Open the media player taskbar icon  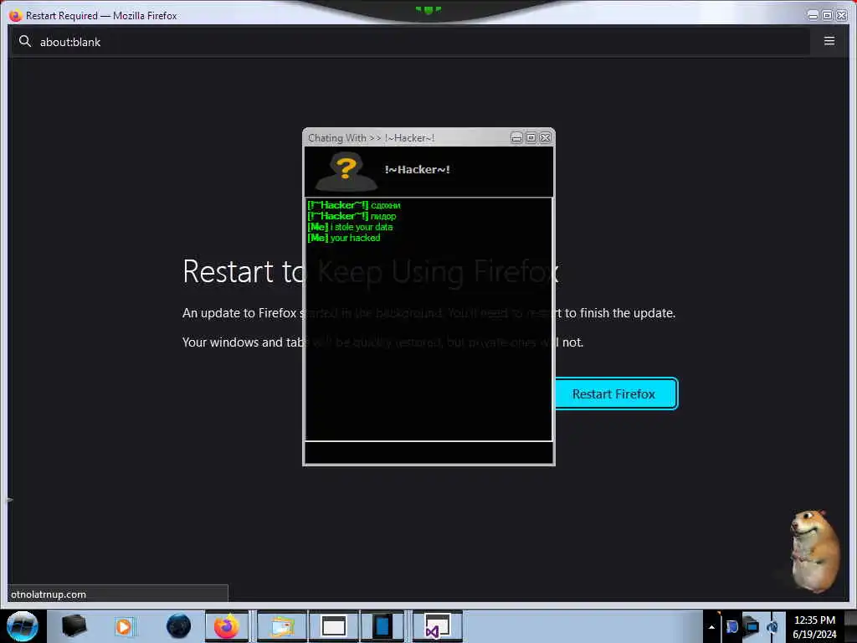(x=124, y=626)
